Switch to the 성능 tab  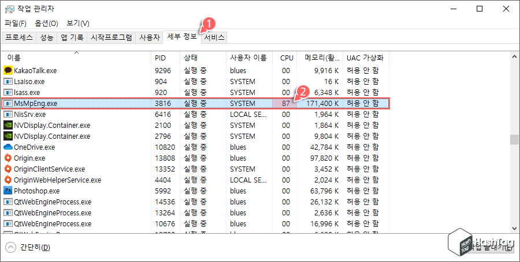click(47, 37)
